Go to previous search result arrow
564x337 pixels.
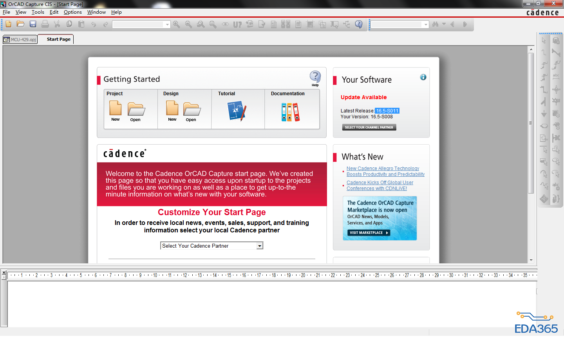click(x=452, y=24)
